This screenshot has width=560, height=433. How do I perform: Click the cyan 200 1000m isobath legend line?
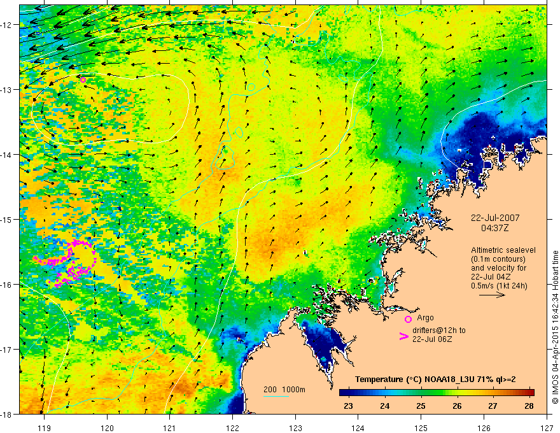[276, 396]
